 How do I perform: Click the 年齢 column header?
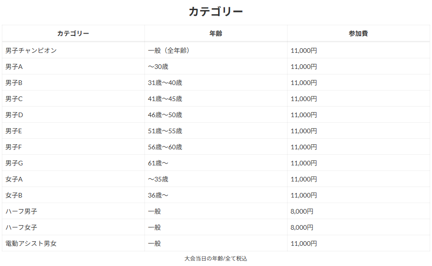215,34
